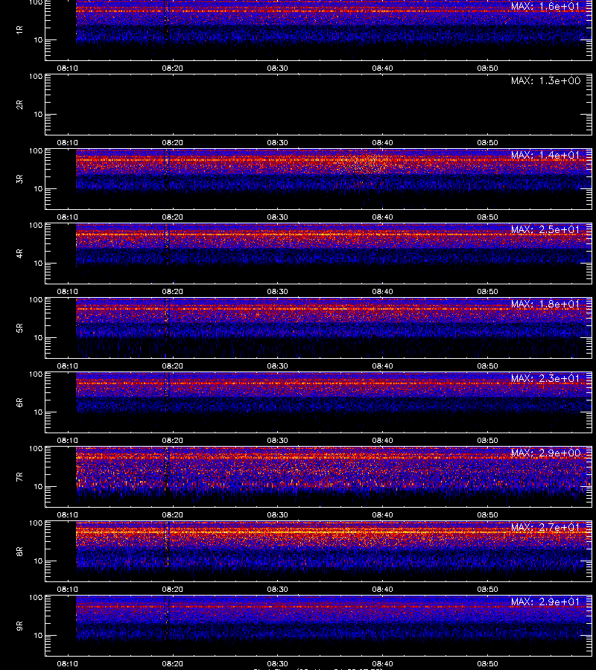Click the 1R panel axis label
Image resolution: width=596 pixels, height=670 pixels.
pos(19,30)
